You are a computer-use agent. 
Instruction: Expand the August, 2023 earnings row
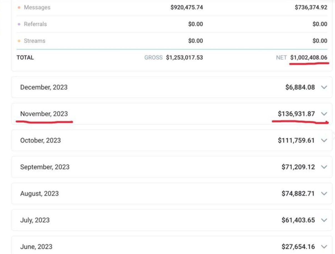324,193
